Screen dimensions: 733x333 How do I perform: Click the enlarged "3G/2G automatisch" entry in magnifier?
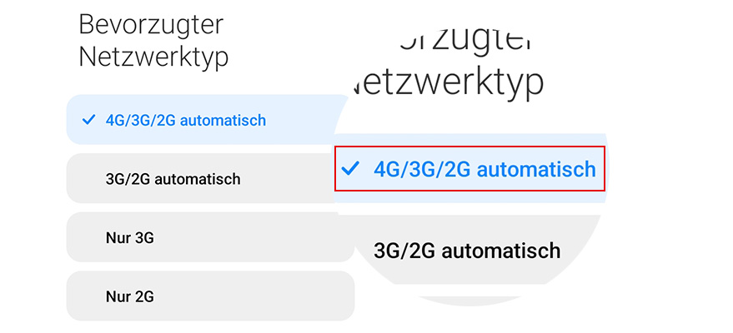click(x=467, y=251)
